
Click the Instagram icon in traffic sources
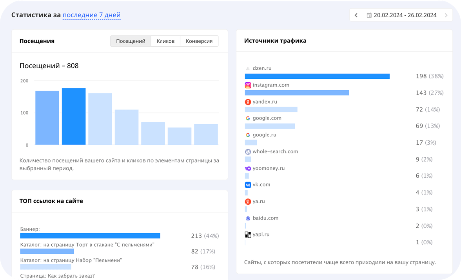click(x=248, y=85)
